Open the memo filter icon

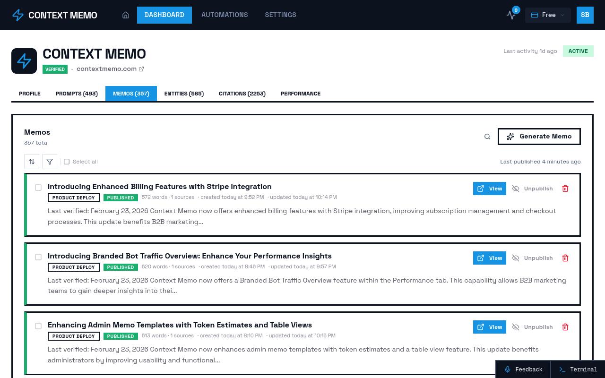point(49,161)
